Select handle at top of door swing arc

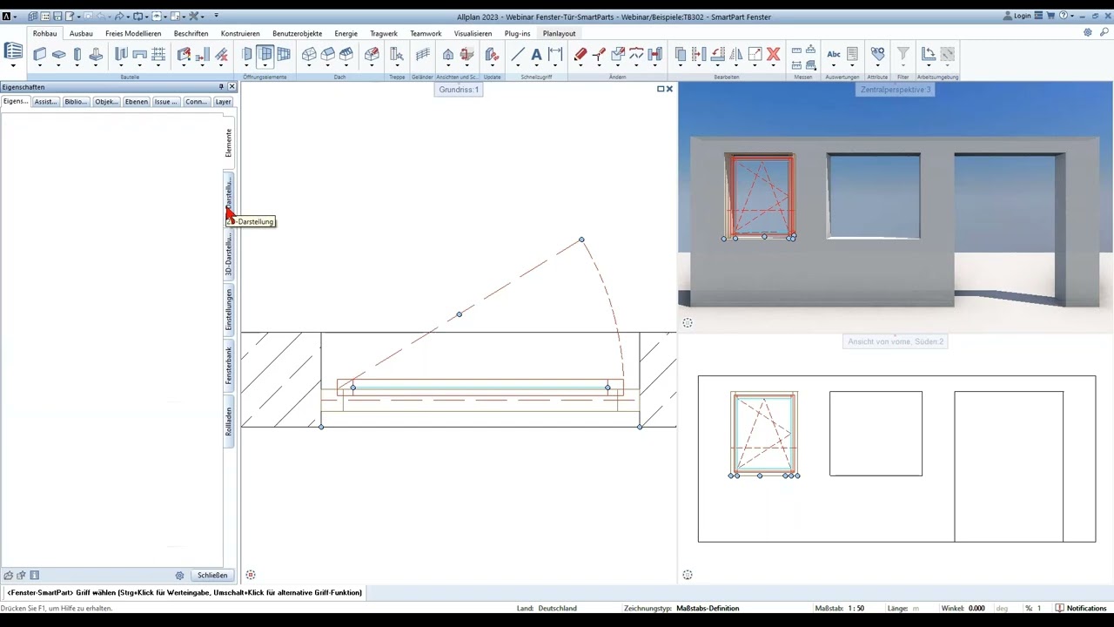(581, 239)
